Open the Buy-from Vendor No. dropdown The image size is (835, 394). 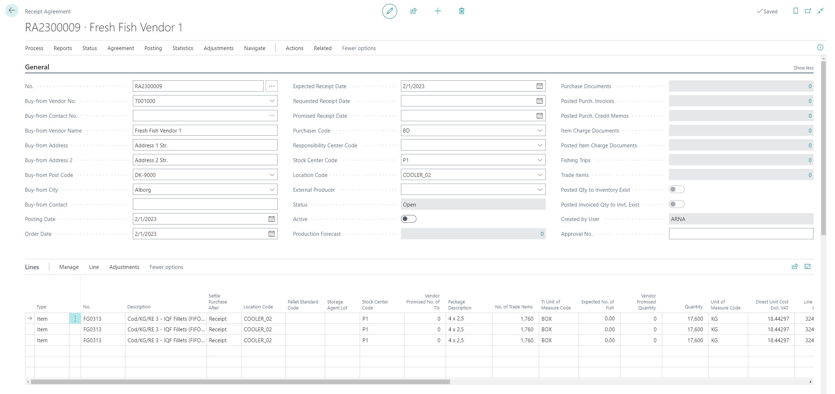tap(272, 101)
